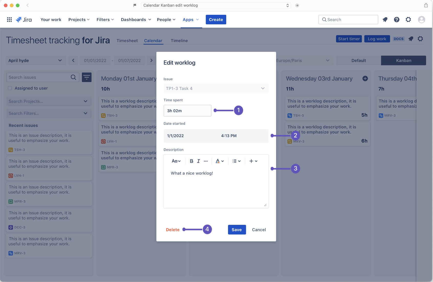The height and width of the screenshot is (282, 433).
Task: Enable the Assigned to user checkbox
Action: pyautogui.click(x=10, y=88)
